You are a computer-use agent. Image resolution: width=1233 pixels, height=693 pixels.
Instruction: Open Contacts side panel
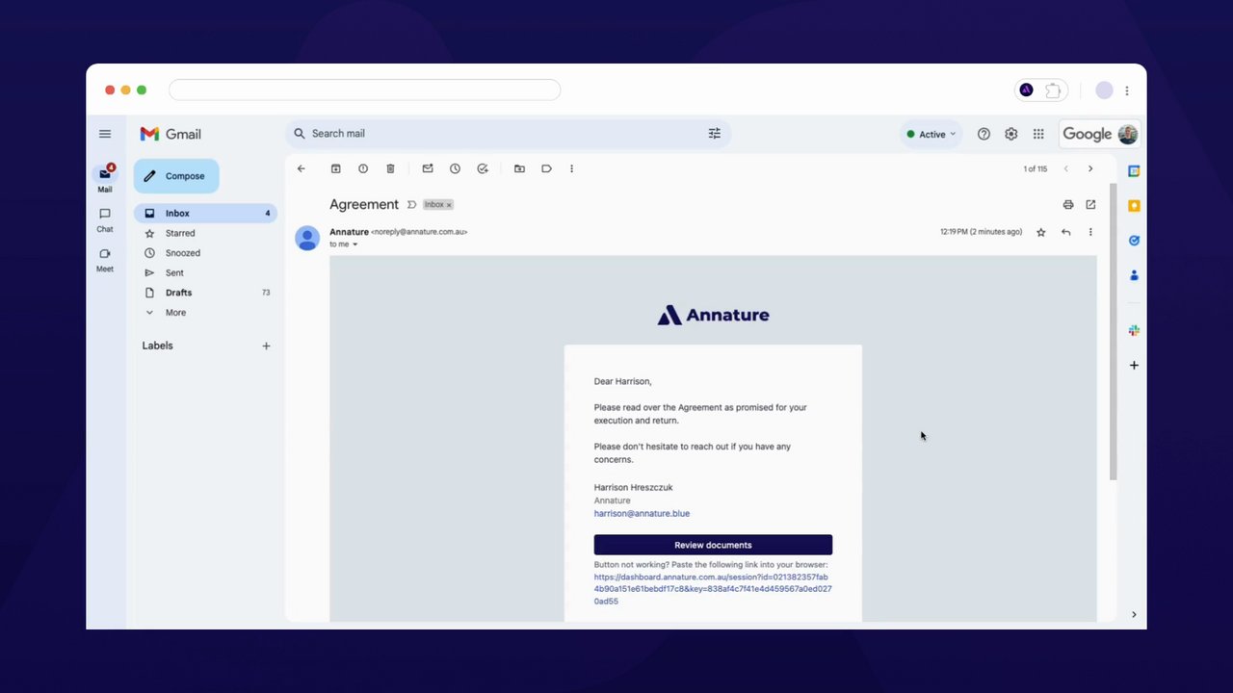[x=1134, y=275]
